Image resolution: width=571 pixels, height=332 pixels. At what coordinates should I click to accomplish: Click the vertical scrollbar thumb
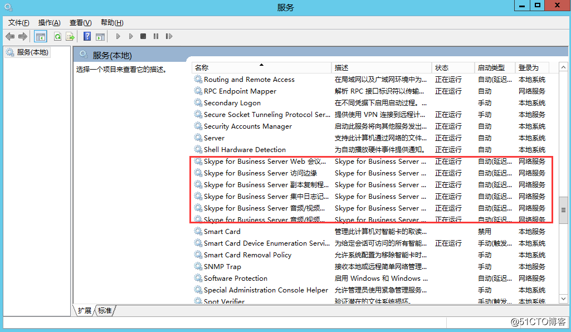coord(563,209)
